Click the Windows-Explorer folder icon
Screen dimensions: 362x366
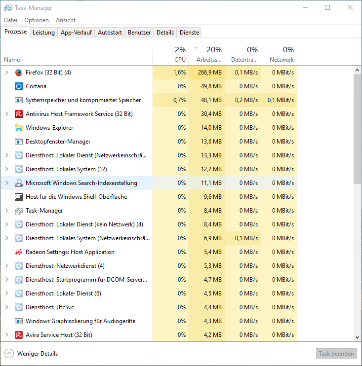click(19, 128)
